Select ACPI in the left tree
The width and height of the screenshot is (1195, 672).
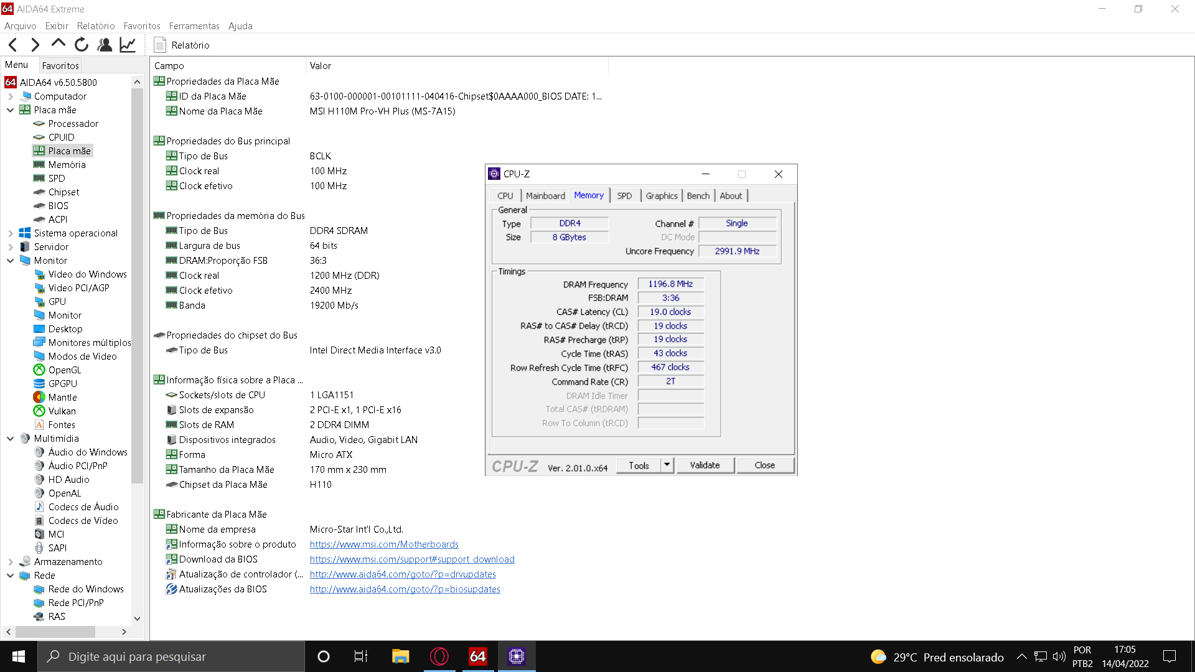pos(57,219)
